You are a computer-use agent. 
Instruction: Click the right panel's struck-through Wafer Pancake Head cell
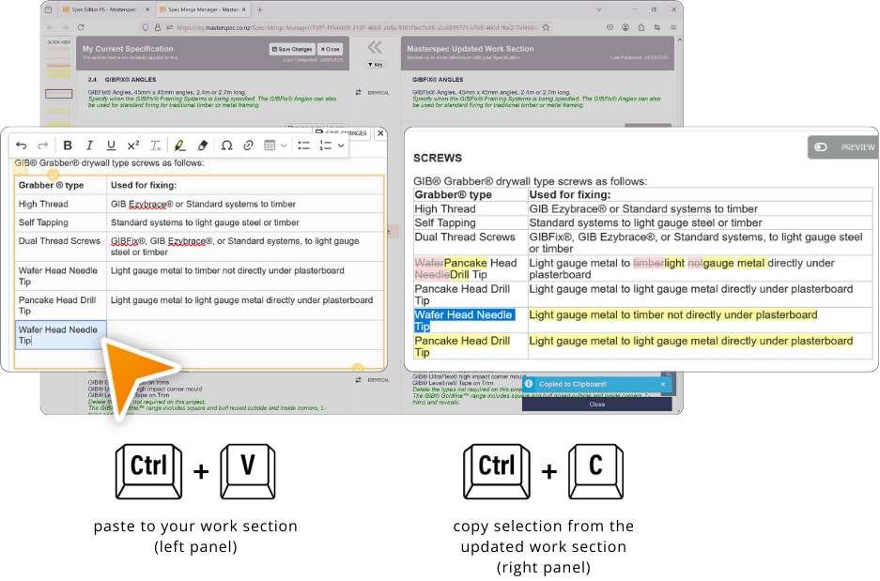coord(471,268)
